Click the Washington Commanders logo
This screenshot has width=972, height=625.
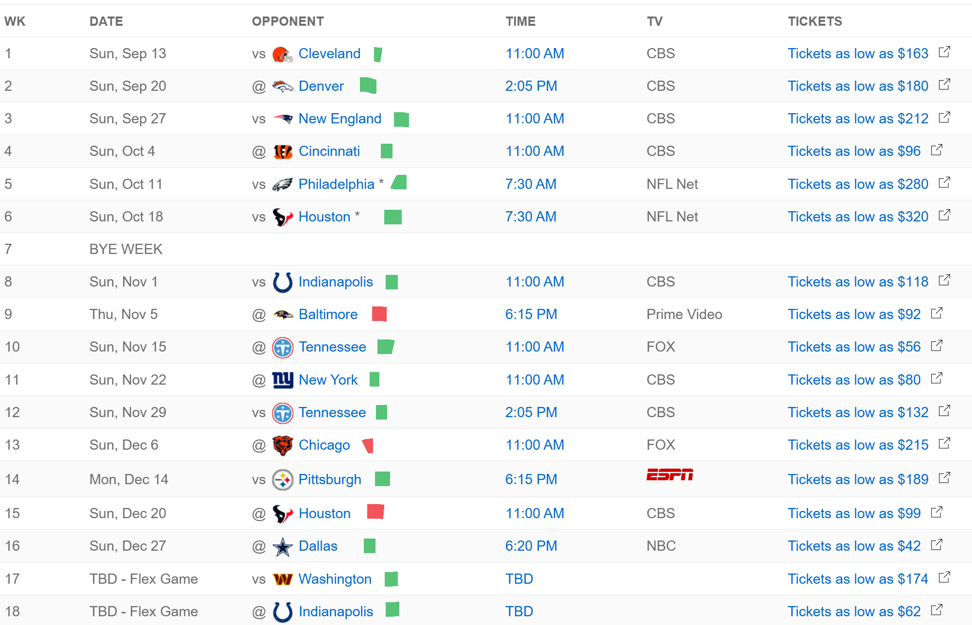tap(282, 579)
